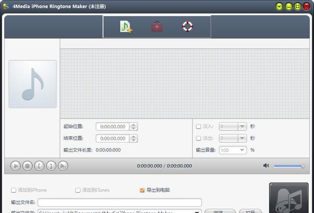Viewport: 314px width, 213px height.
Task: Click the stop button
Action: [27, 166]
